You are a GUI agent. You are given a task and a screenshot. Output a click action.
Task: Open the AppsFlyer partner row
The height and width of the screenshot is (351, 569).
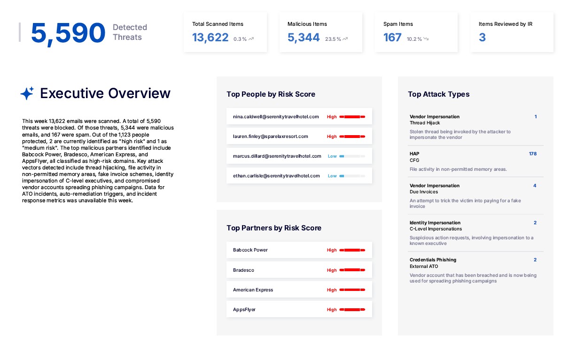coord(299,310)
